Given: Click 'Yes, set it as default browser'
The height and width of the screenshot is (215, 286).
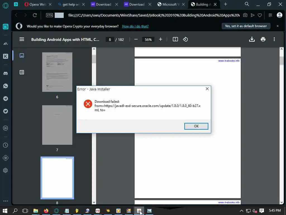Looking at the screenshot, I should point(246,26).
